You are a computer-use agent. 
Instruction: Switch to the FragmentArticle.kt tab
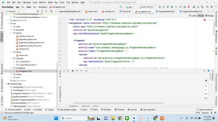tap(165, 11)
